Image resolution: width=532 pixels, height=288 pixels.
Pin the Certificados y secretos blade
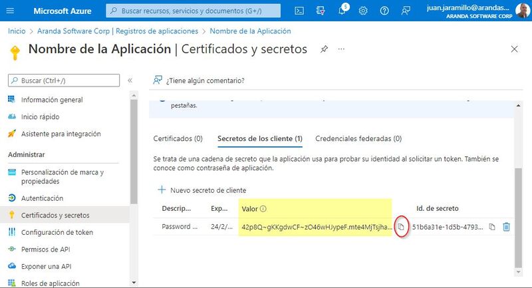pos(324,49)
